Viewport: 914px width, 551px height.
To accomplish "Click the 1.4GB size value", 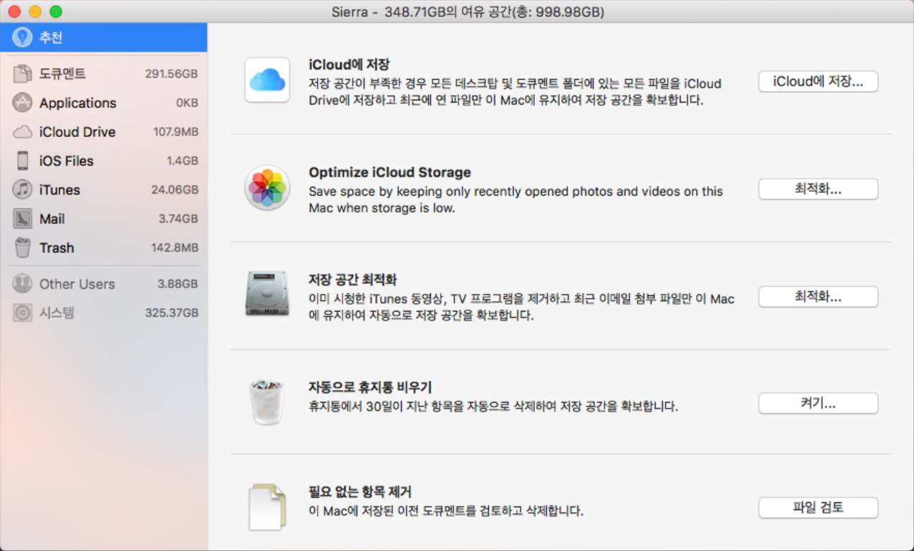I will click(x=183, y=161).
